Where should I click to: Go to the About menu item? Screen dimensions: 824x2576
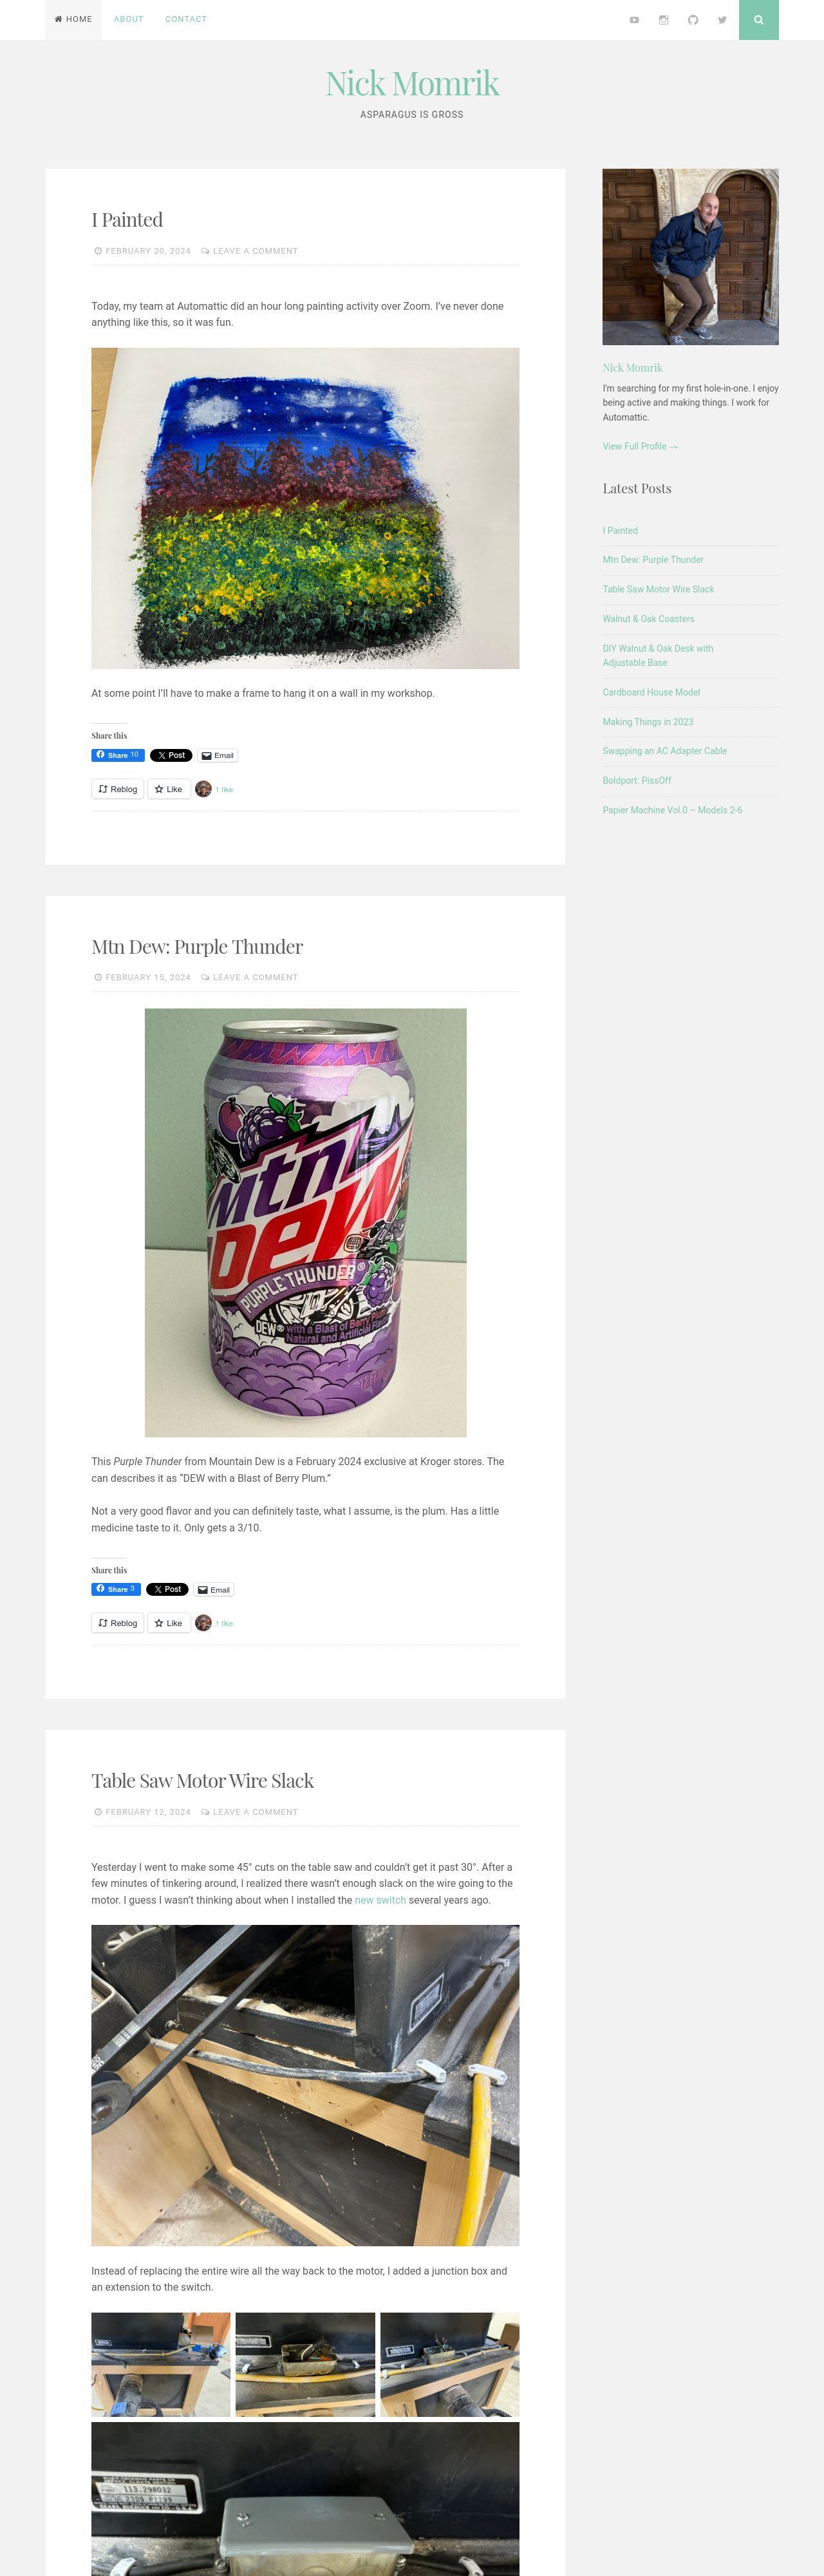coord(129,19)
